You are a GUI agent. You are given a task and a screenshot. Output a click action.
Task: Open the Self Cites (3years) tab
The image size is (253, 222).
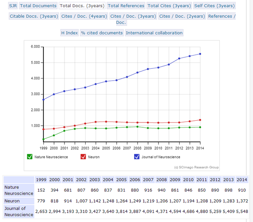click(214, 6)
